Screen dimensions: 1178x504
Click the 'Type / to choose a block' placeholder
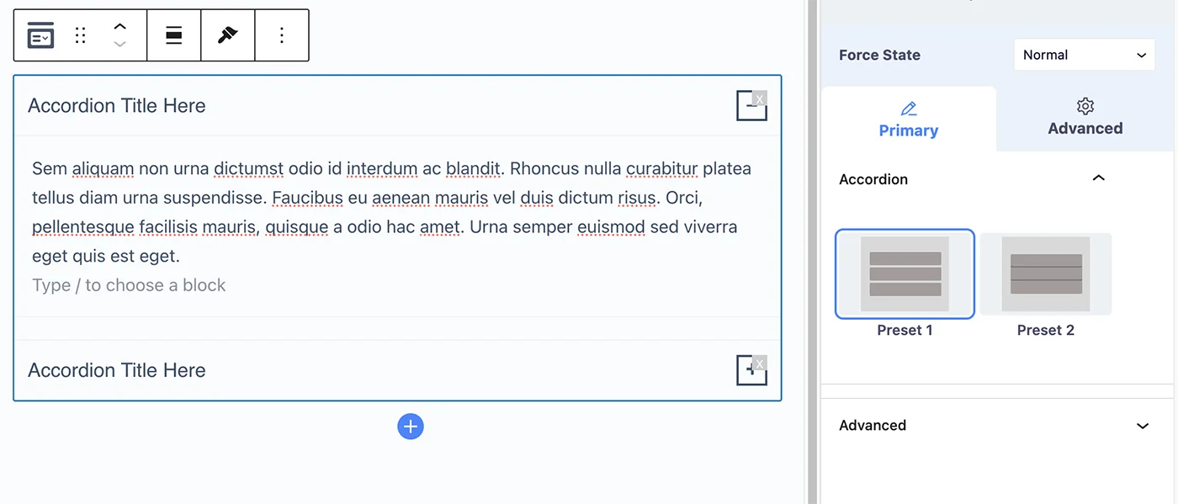pos(129,285)
